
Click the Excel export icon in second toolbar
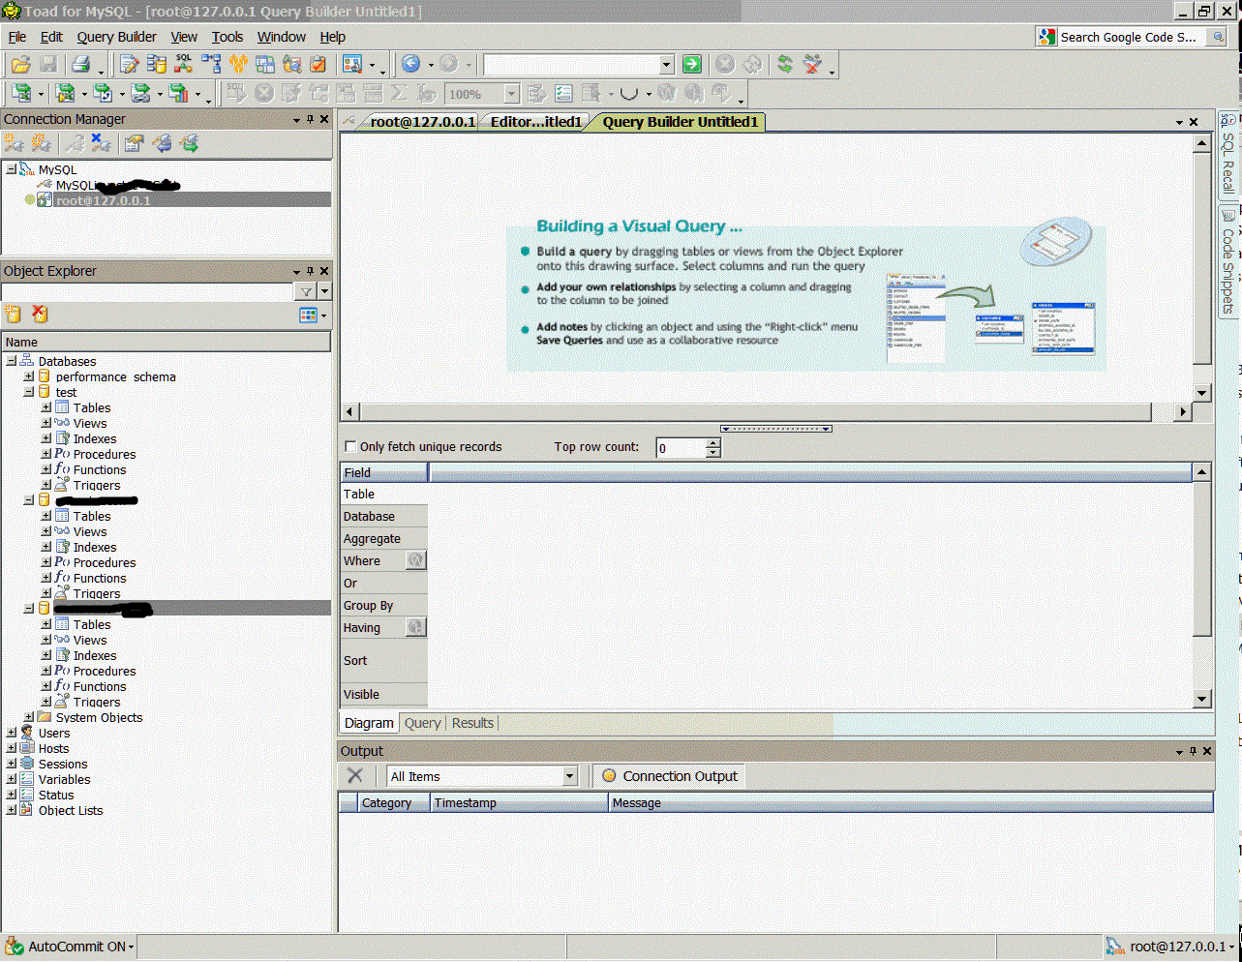point(20,93)
